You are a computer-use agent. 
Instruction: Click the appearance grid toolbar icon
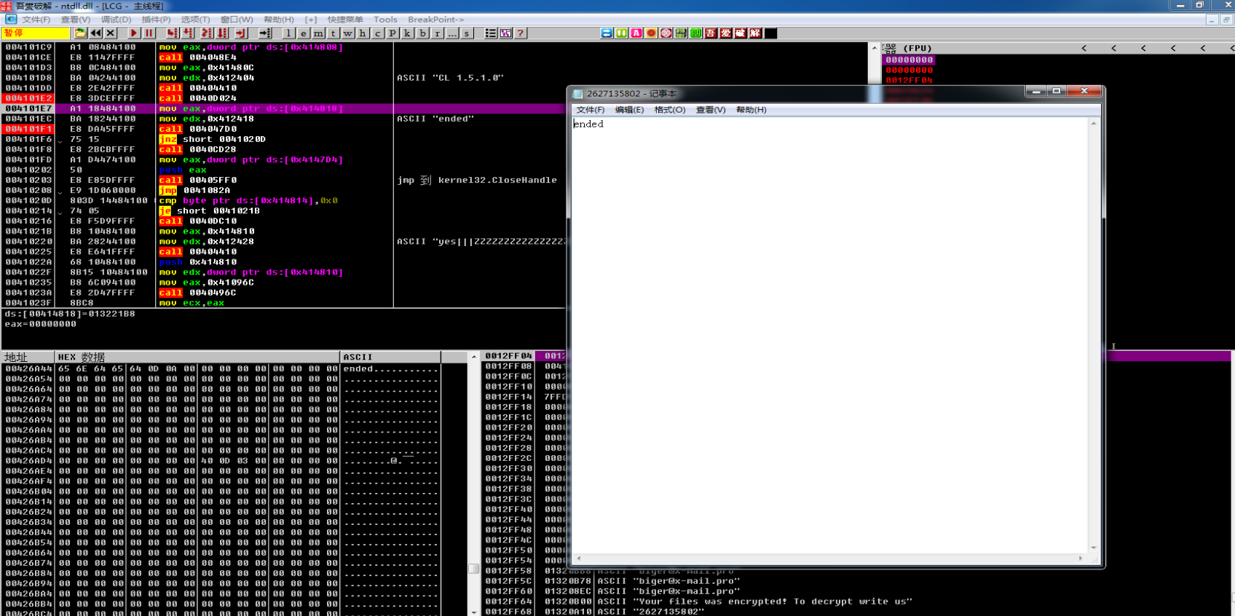coord(505,33)
